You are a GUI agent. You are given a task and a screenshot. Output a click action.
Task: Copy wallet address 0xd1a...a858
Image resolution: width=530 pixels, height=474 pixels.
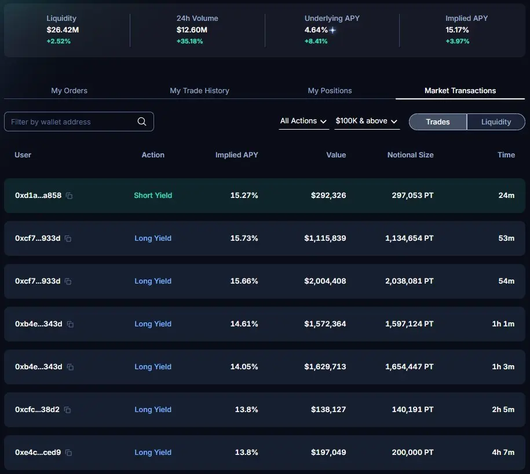click(x=69, y=196)
